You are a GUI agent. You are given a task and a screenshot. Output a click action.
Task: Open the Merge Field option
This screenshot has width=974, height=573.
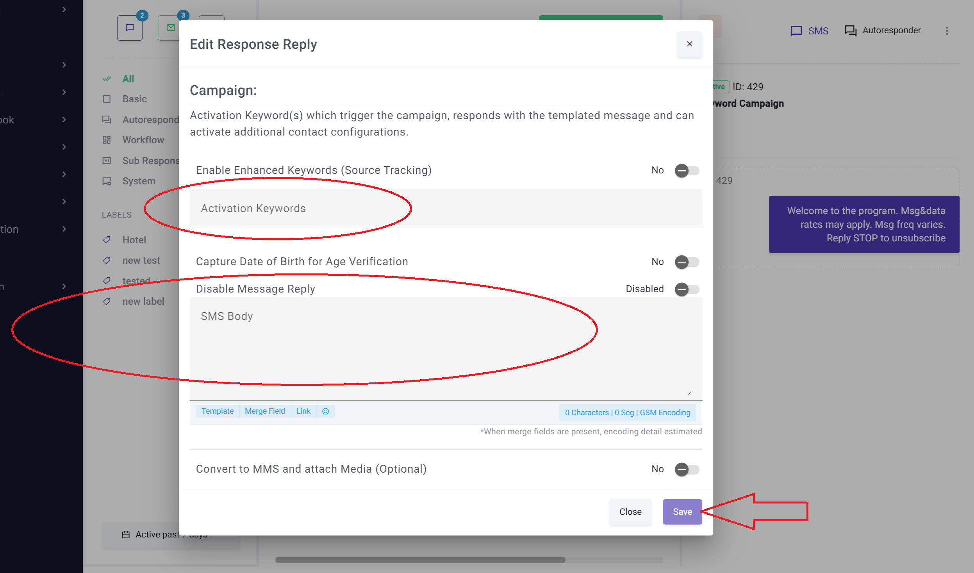265,411
